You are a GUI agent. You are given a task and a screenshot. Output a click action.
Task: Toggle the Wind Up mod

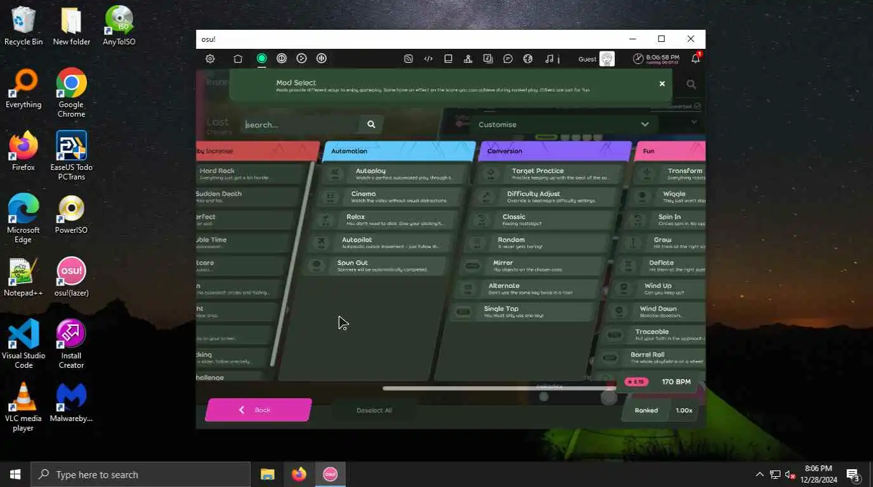(657, 289)
